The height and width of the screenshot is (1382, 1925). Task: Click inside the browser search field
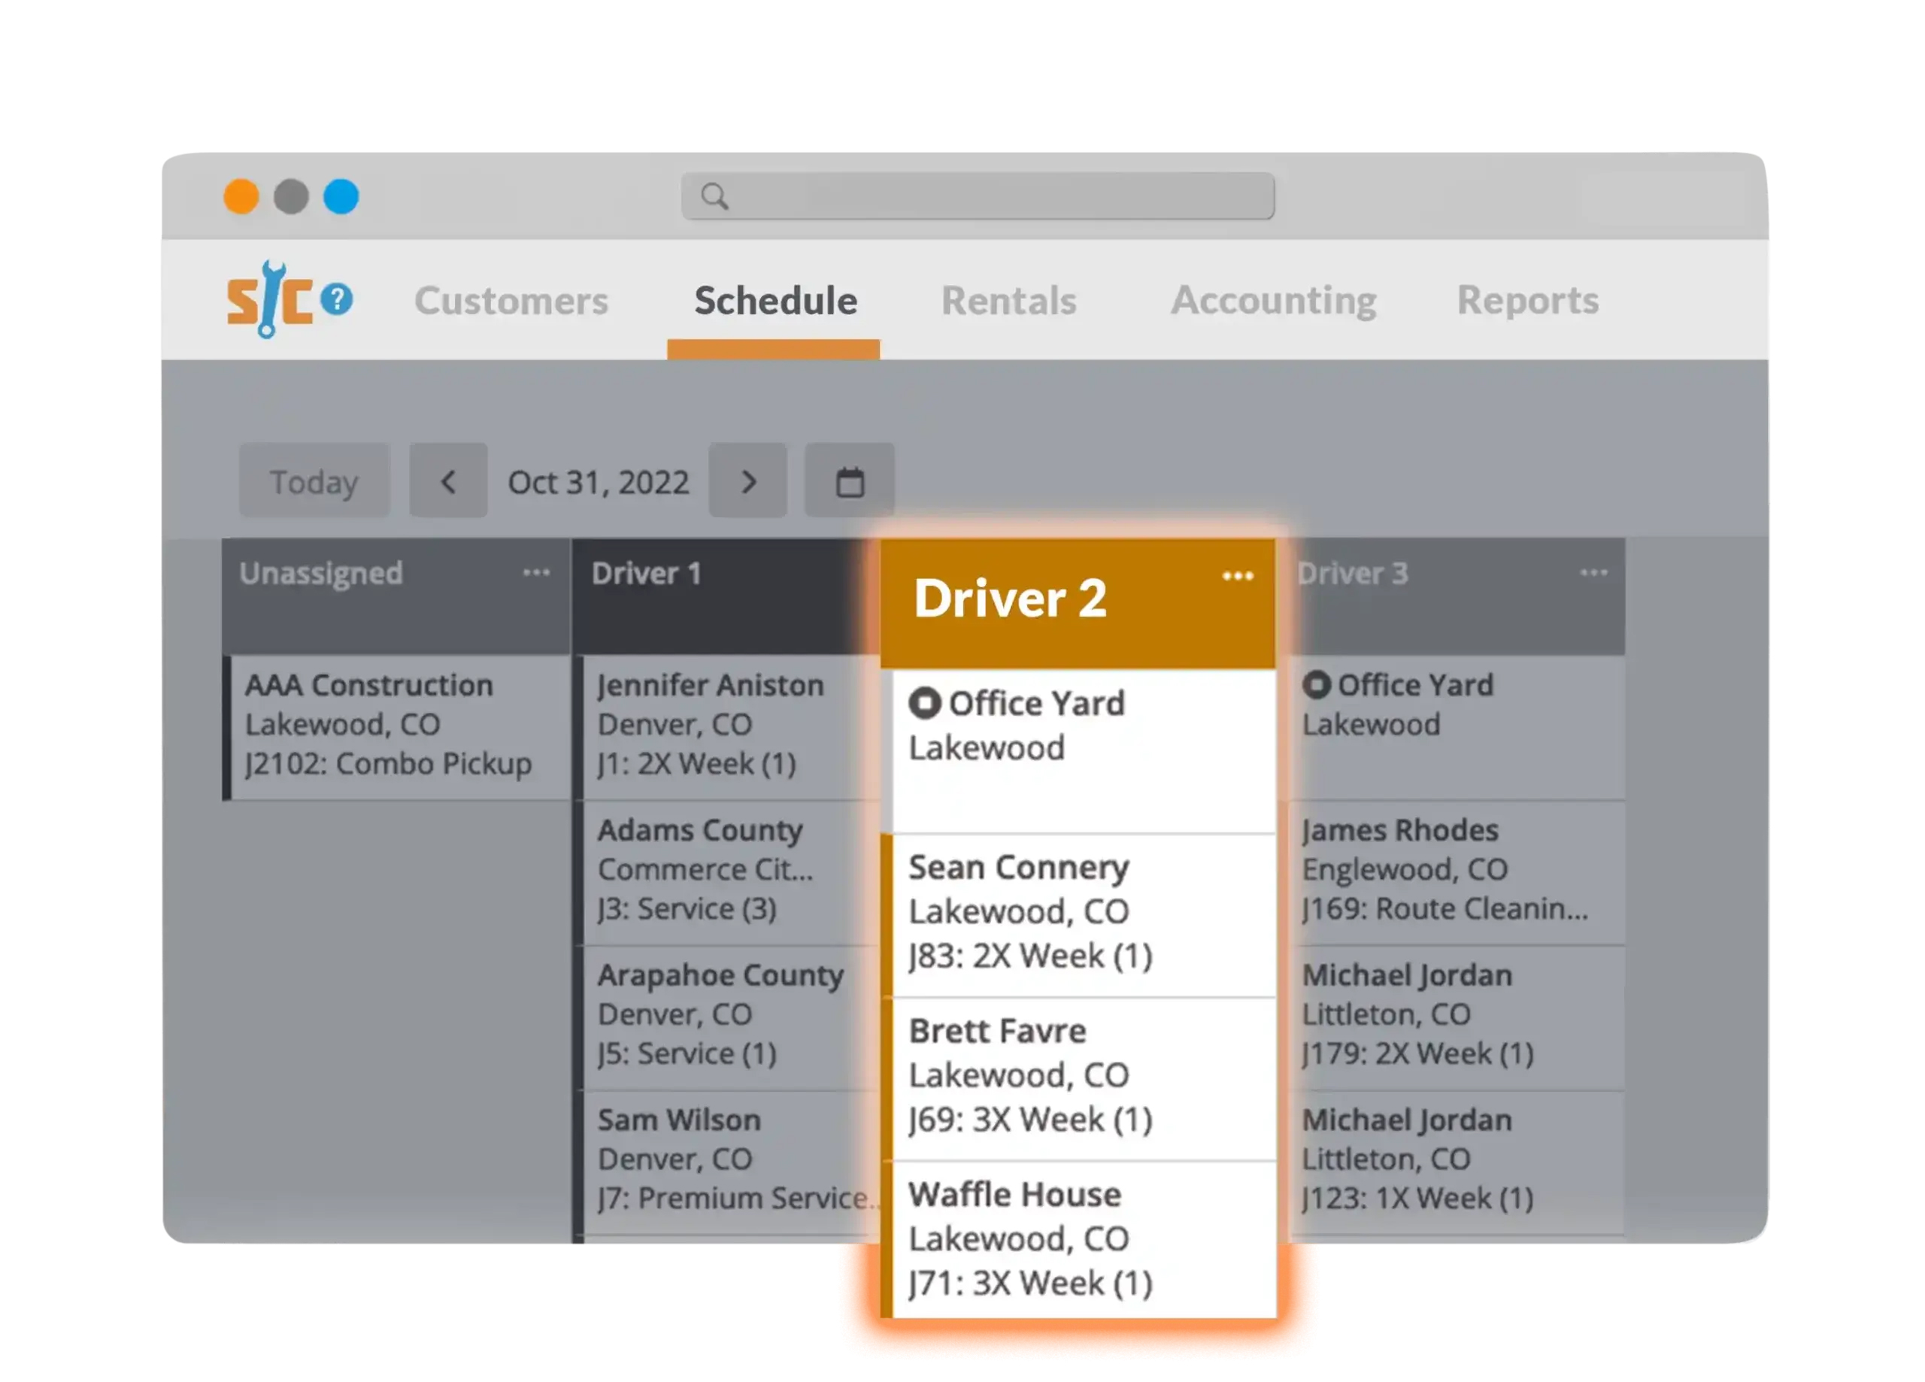[x=976, y=195]
